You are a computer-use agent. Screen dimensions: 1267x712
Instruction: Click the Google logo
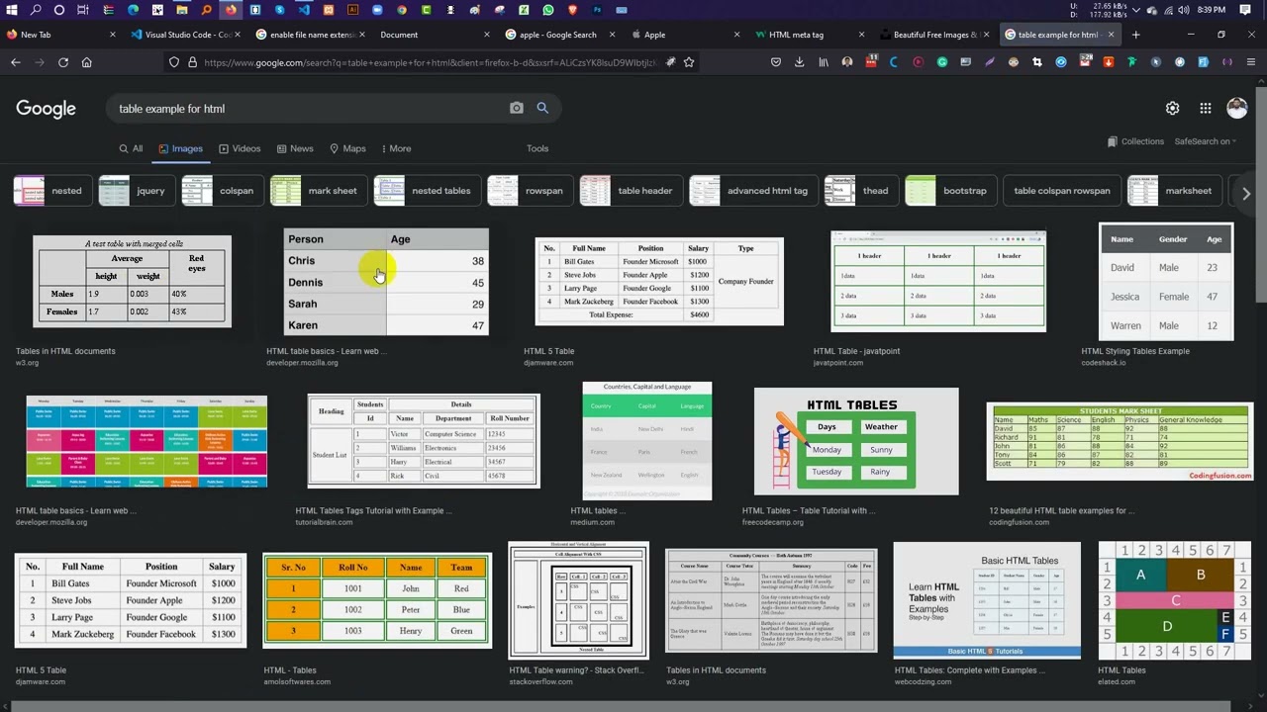(46, 109)
